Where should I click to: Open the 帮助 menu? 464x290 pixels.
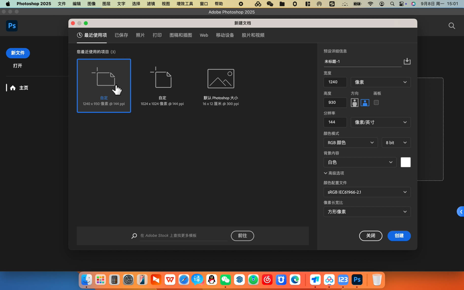[219, 4]
